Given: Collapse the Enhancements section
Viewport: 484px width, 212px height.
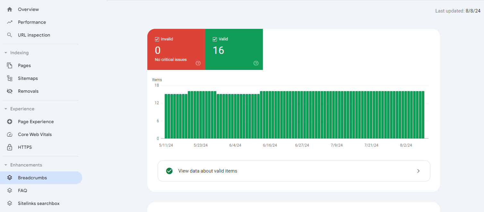Looking at the screenshot, I should click(6, 165).
